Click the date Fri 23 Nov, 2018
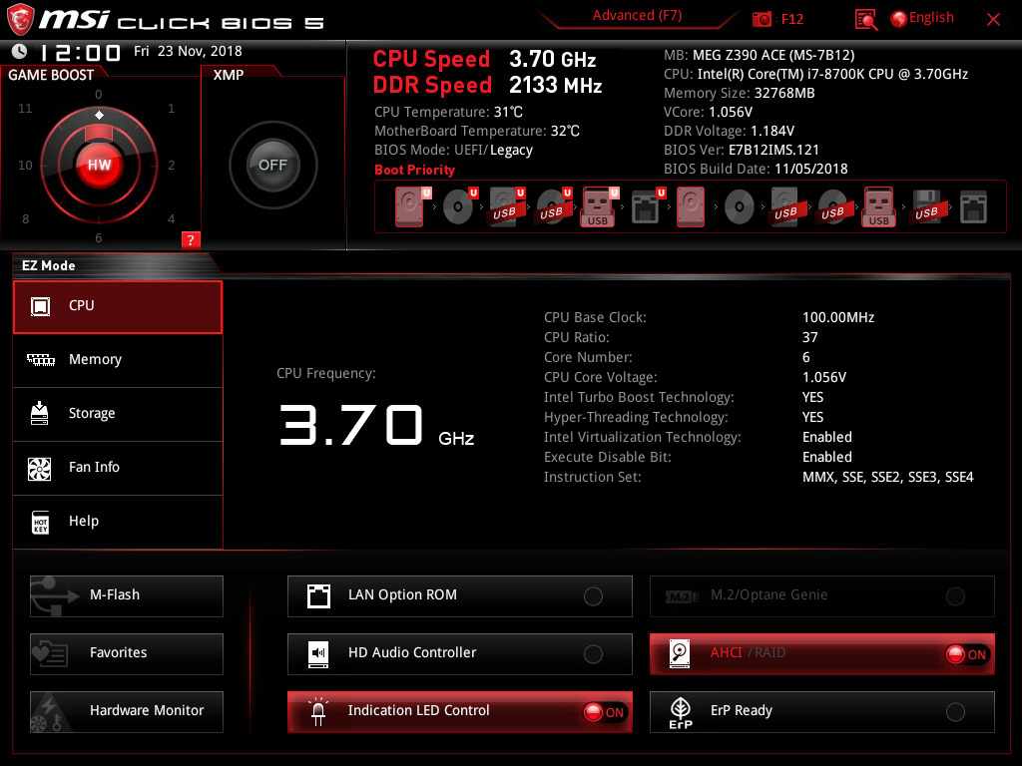 (188, 51)
